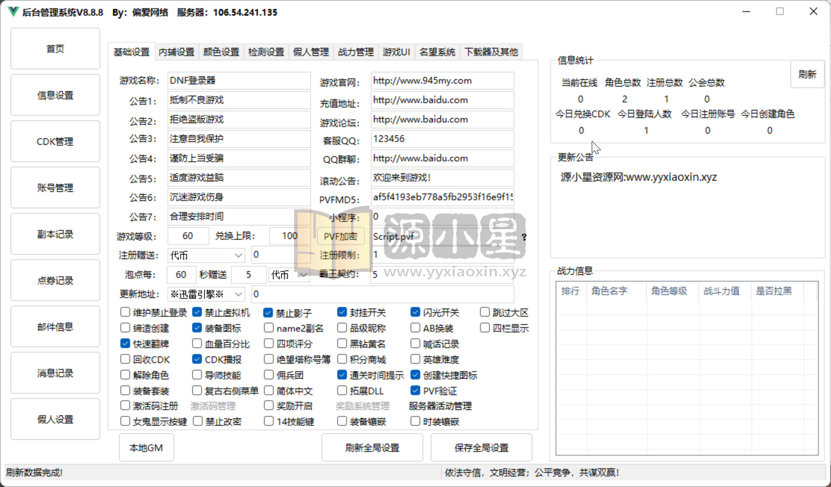Click 刷新 to refresh info statistics
The width and height of the screenshot is (831, 487).
tap(808, 74)
